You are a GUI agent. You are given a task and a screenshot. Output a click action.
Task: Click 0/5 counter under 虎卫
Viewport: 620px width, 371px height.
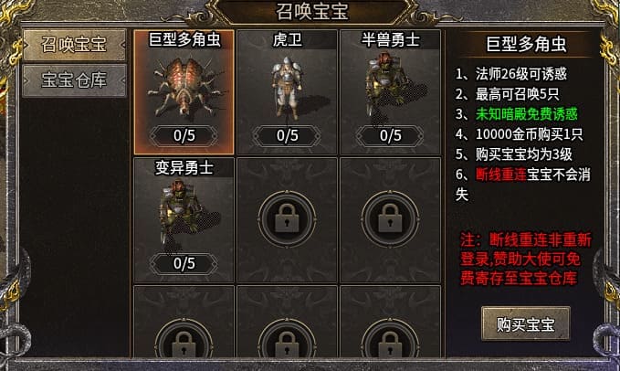tap(287, 135)
